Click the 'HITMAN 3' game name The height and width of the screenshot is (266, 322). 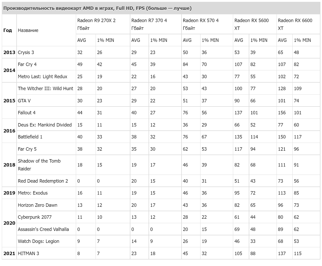click(28, 254)
